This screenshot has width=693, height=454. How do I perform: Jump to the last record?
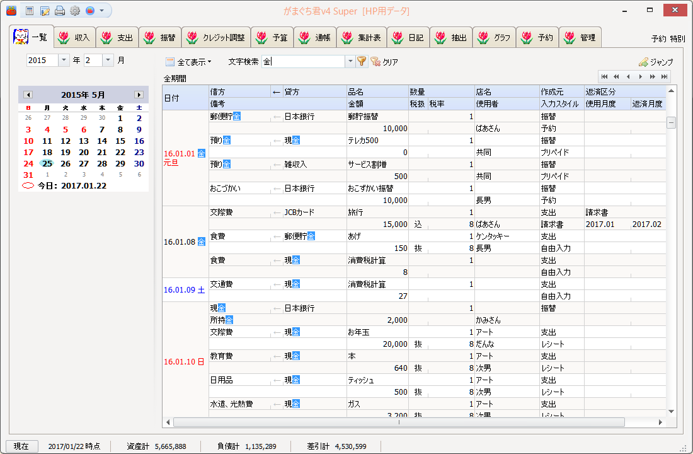click(x=664, y=76)
